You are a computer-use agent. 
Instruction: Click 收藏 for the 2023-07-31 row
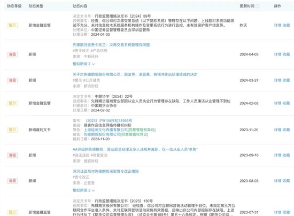[x=286, y=212]
